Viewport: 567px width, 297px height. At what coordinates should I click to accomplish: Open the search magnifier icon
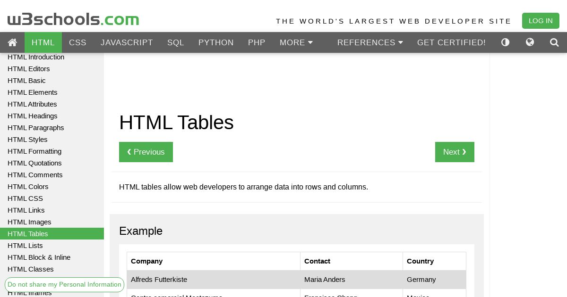click(x=554, y=42)
